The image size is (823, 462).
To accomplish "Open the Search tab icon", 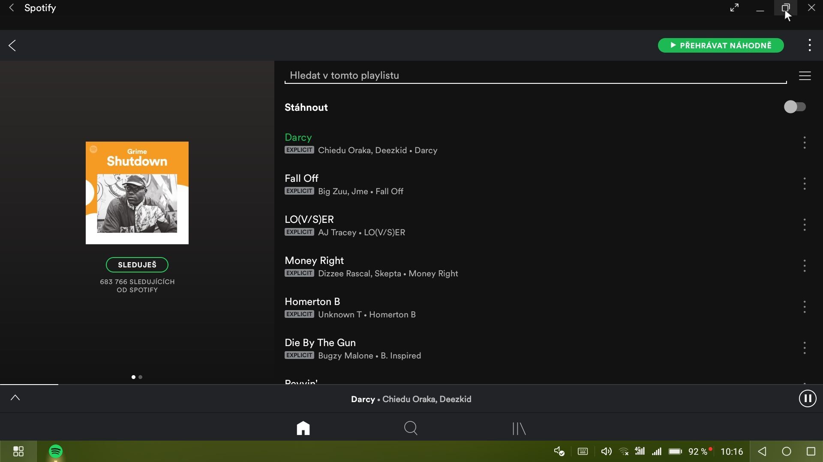I will [x=411, y=428].
